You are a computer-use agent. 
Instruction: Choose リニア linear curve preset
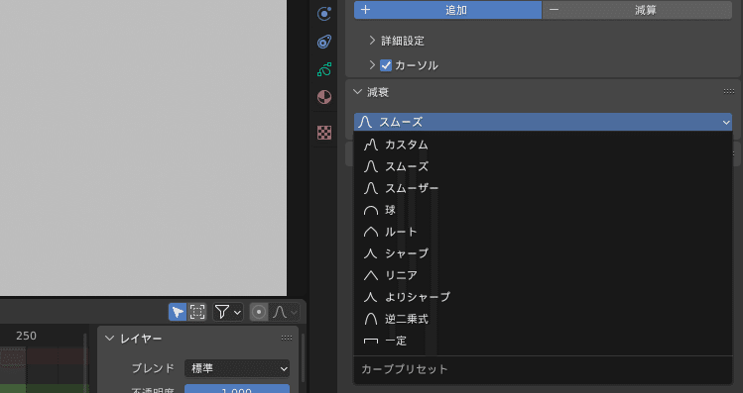tap(543, 275)
